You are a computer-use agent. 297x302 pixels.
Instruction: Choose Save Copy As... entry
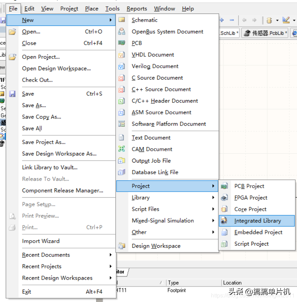pyautogui.click(x=41, y=117)
